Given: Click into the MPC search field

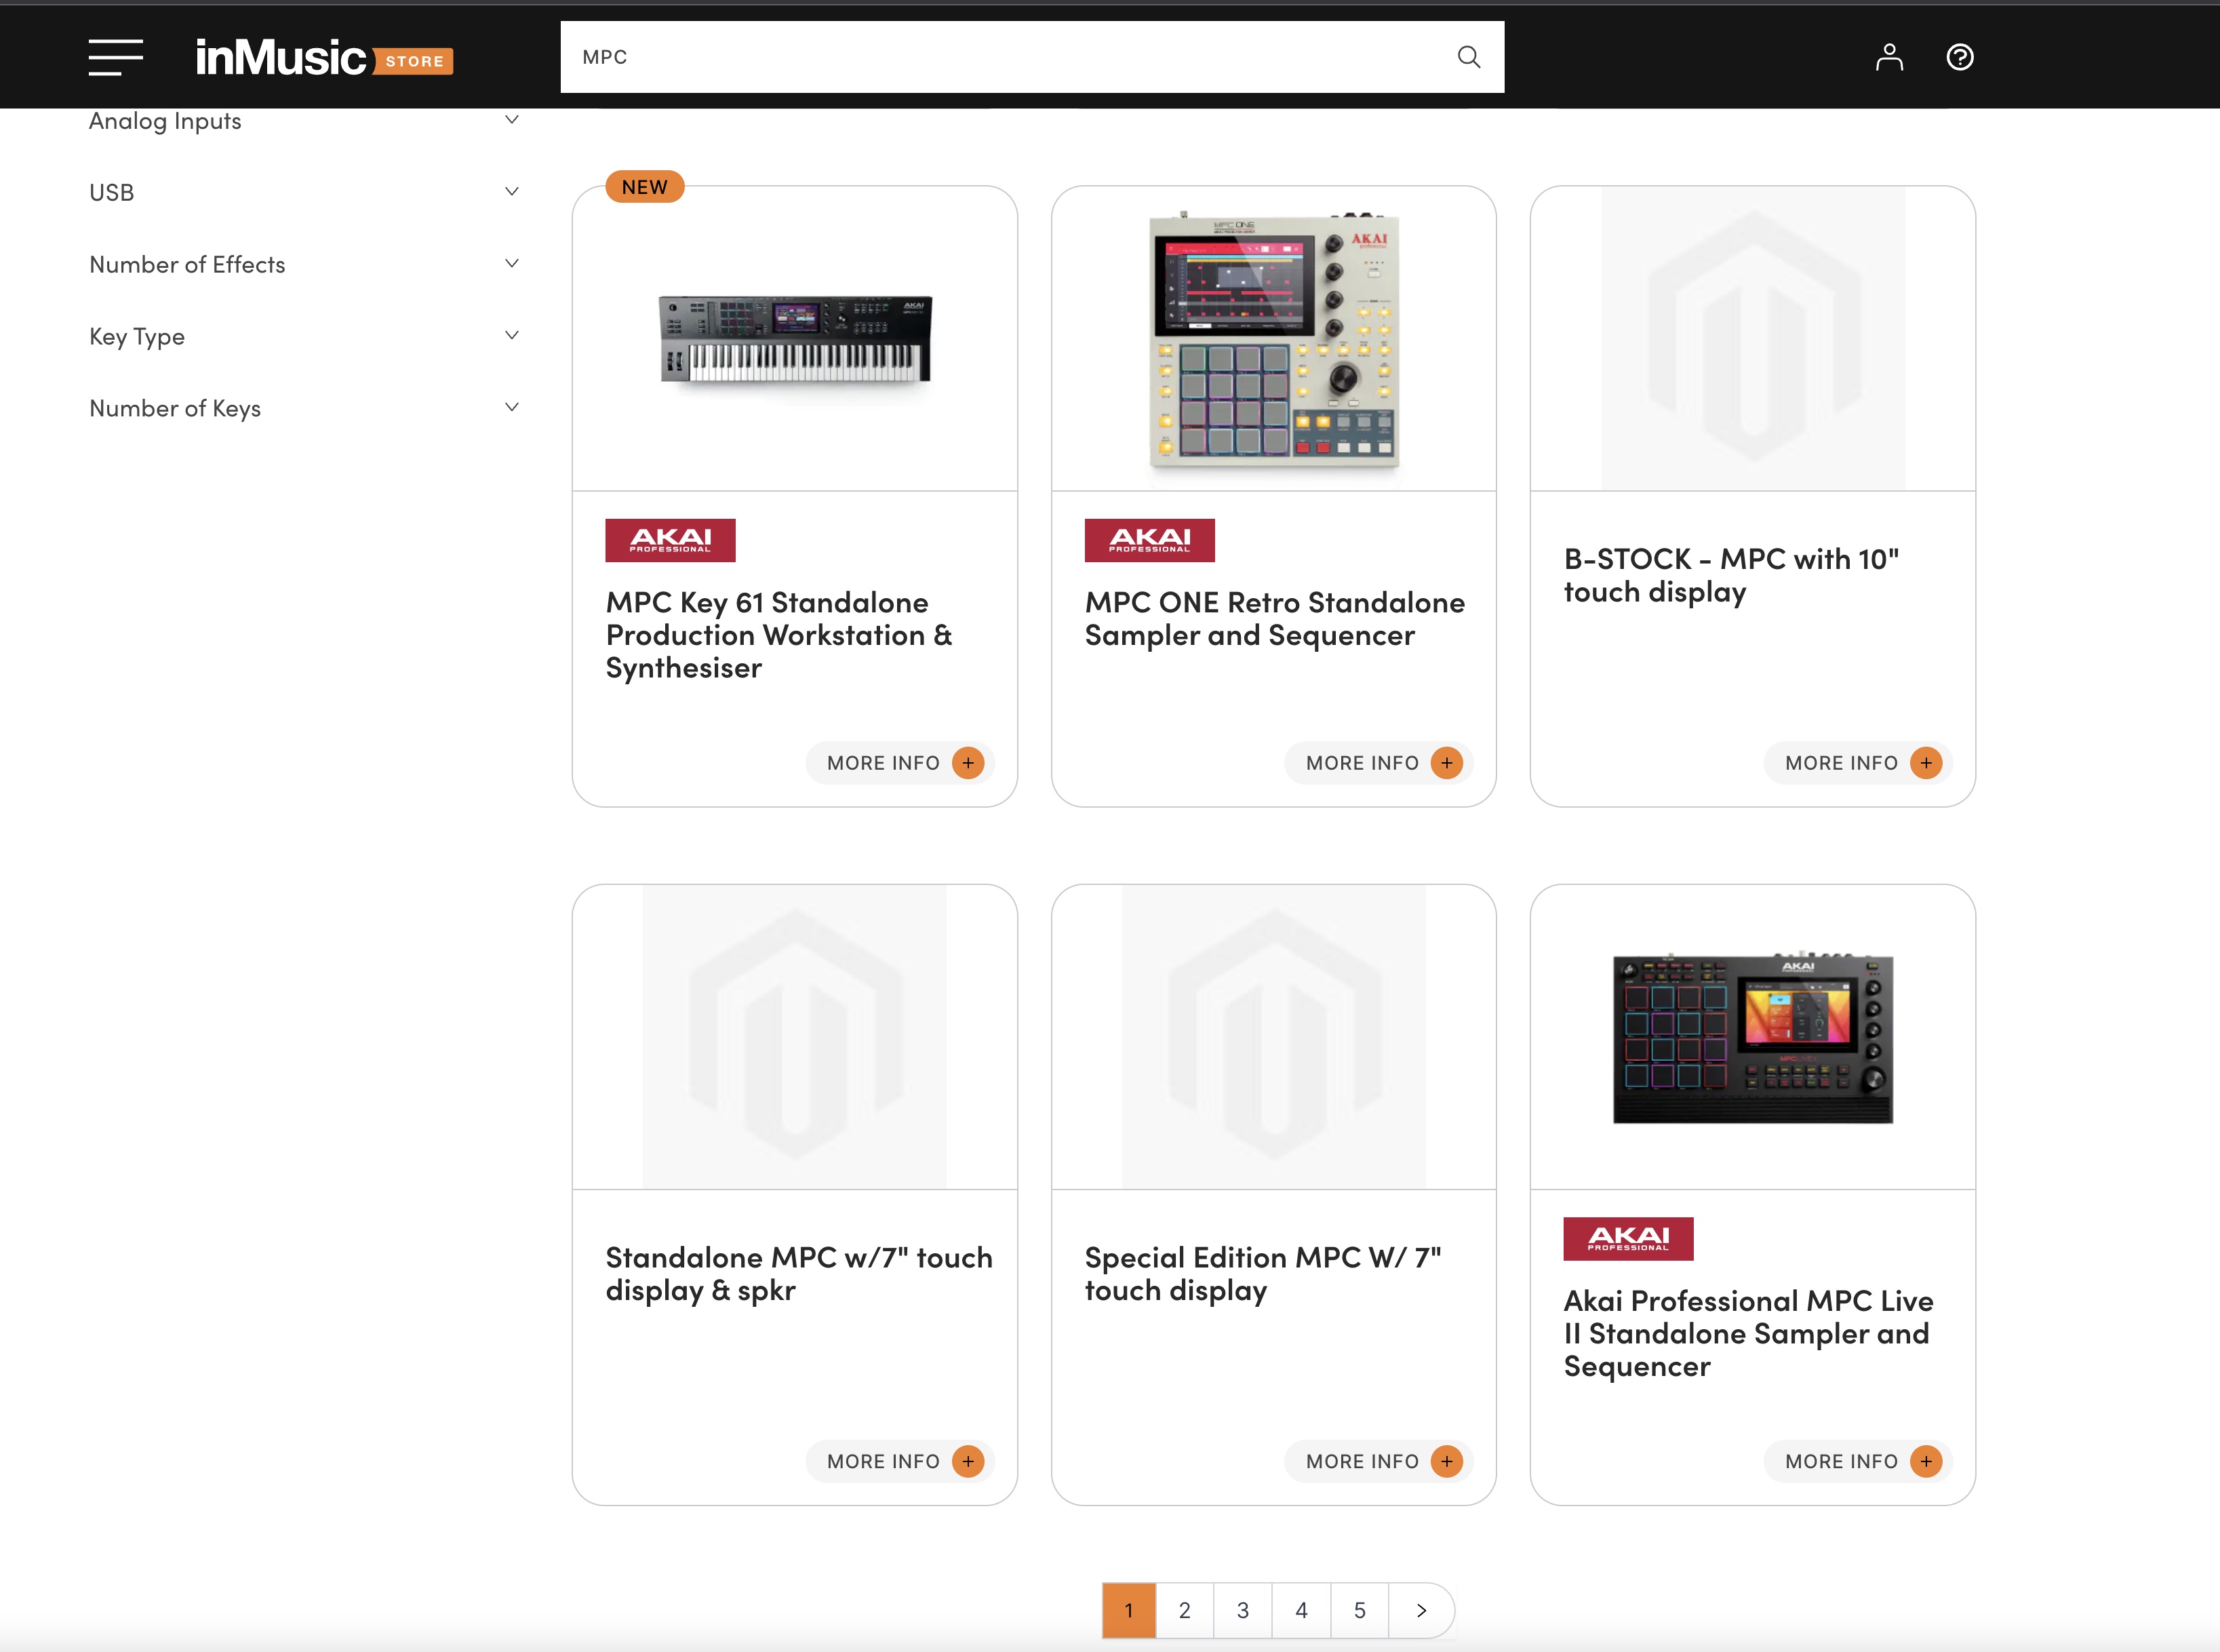Looking at the screenshot, I should [1000, 57].
